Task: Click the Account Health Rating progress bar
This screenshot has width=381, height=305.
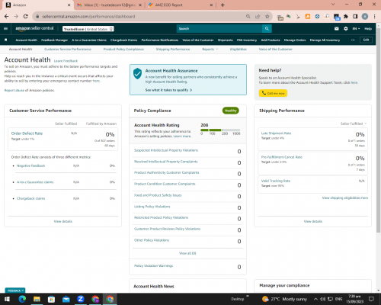Action: [220, 130]
